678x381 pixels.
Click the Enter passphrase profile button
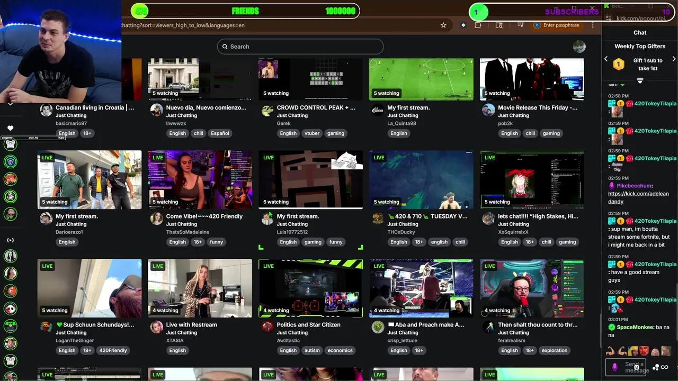click(x=557, y=25)
